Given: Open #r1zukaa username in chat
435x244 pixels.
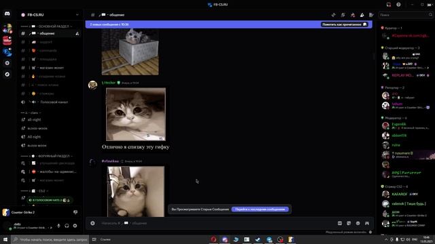Looking at the screenshot, I should [110, 161].
